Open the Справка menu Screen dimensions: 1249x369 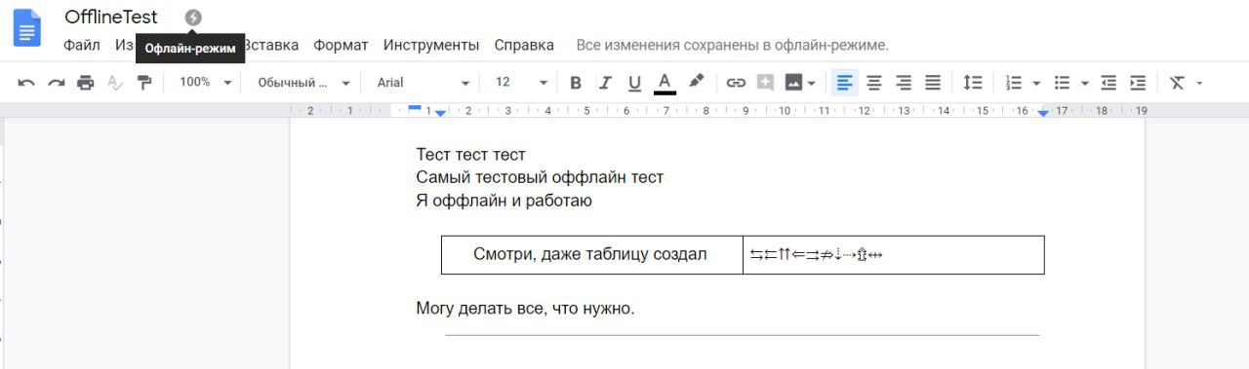coord(524,45)
